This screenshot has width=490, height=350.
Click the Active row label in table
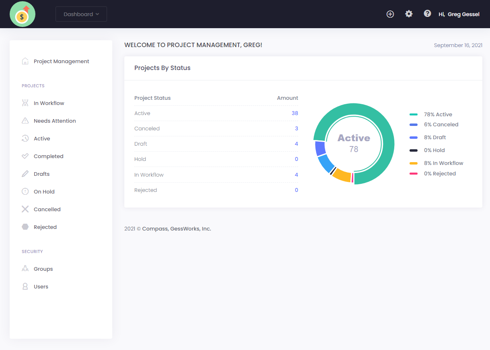pos(142,113)
